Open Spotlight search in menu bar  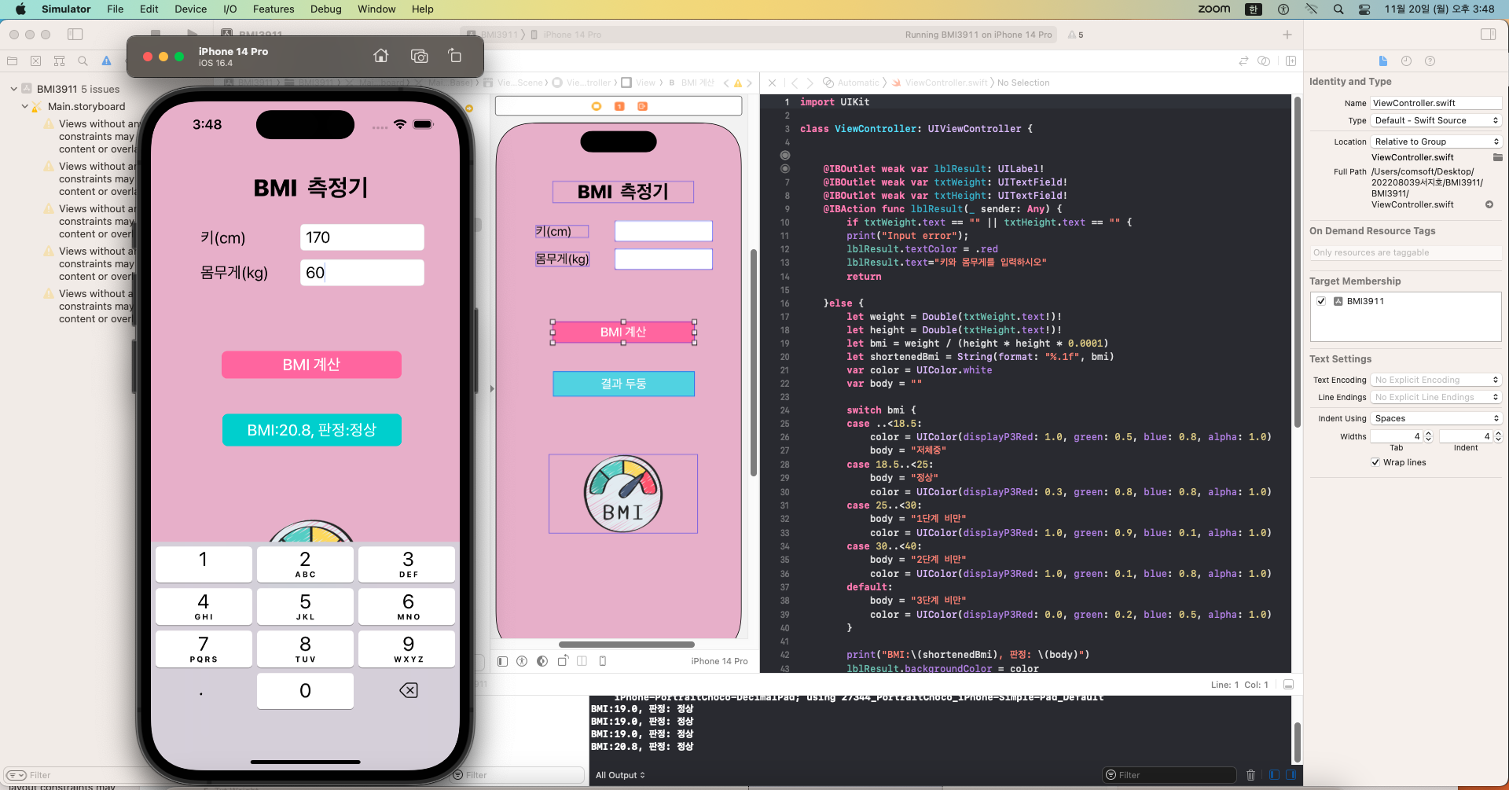coord(1338,9)
